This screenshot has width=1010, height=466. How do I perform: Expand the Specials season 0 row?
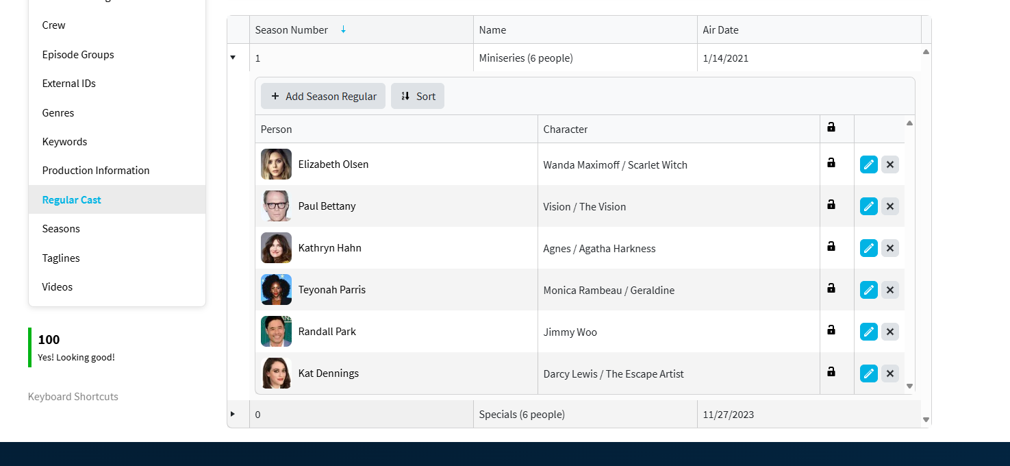[233, 414]
